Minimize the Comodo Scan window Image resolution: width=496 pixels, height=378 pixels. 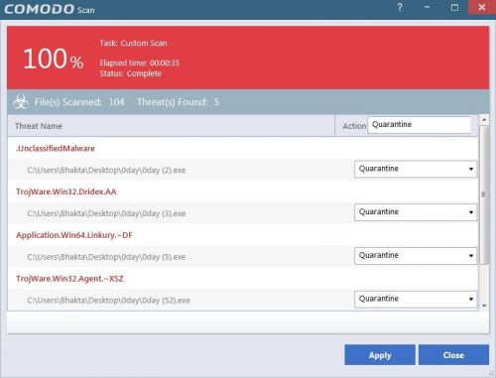click(x=427, y=7)
